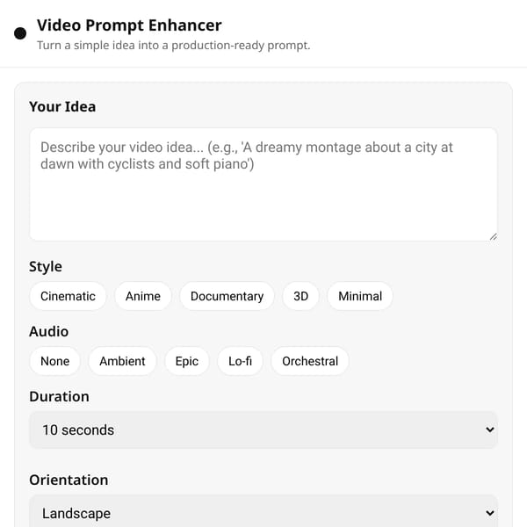Choose Epic audio option
Viewport: 527px width, 527px height.
point(187,361)
